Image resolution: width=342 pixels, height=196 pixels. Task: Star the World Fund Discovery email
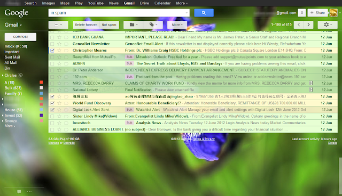tap(59, 103)
